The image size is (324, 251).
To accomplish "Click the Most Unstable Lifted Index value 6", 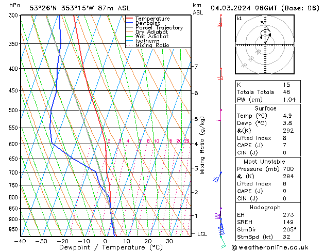I will tap(284, 184).
